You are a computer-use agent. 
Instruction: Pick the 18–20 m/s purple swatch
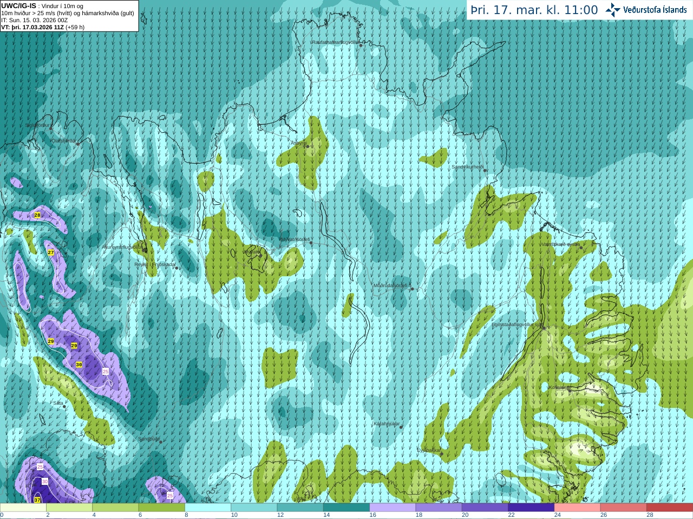(439, 508)
